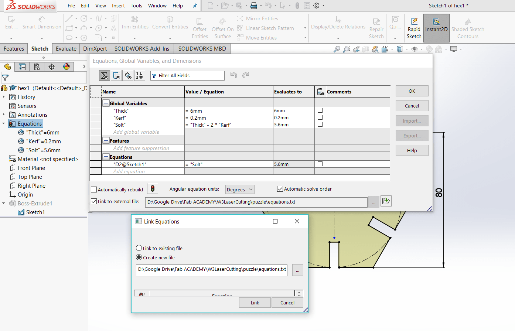The height and width of the screenshot is (331, 515).
Task: Expand the manager tabs chevron arrow
Action: (x=84, y=67)
